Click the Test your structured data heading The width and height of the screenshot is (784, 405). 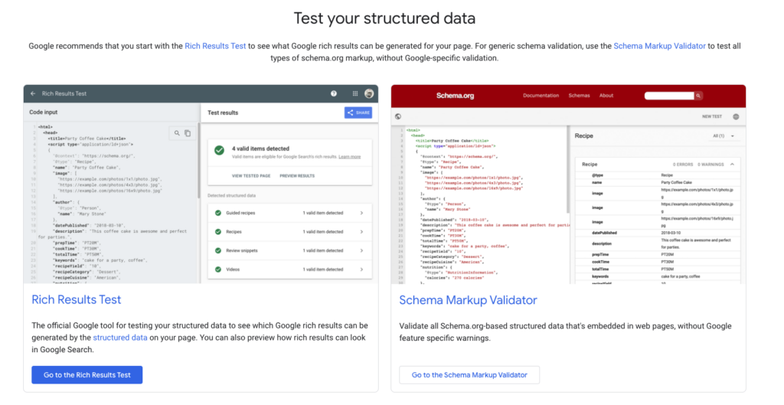coord(384,18)
